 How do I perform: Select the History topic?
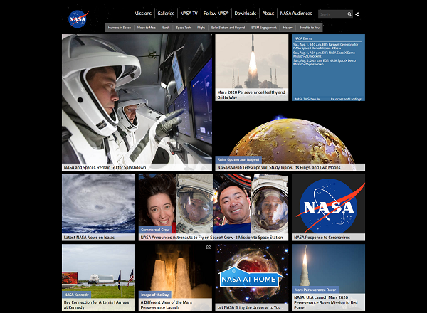click(x=288, y=28)
